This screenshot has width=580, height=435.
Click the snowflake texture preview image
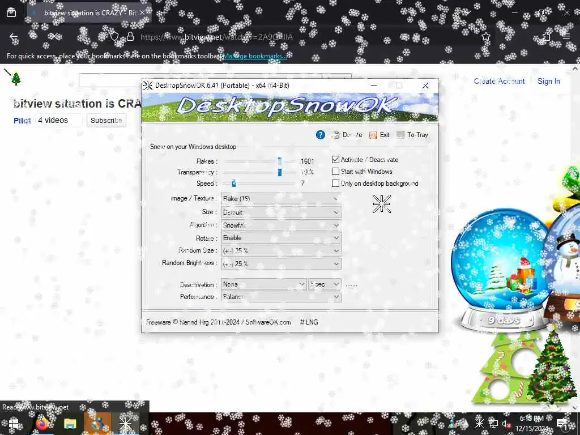tap(381, 204)
